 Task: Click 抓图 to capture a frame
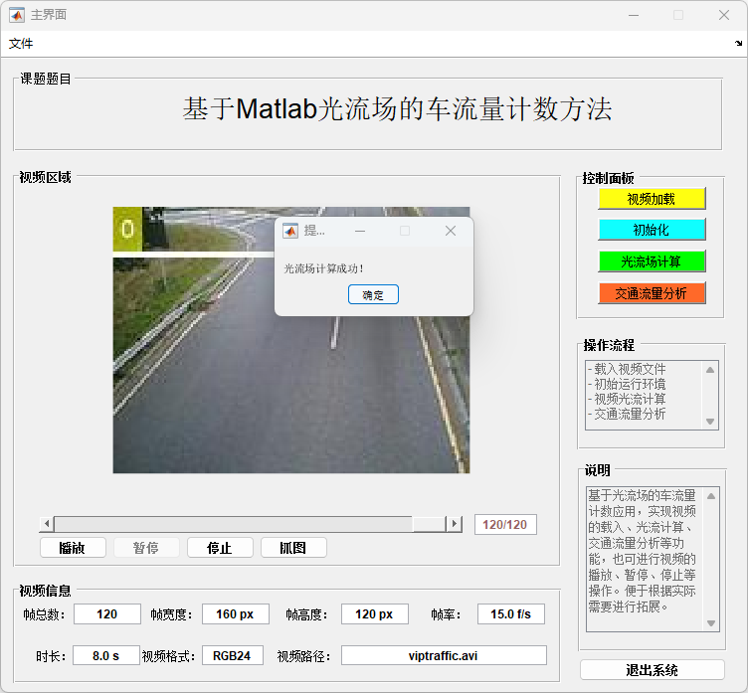pos(293,548)
